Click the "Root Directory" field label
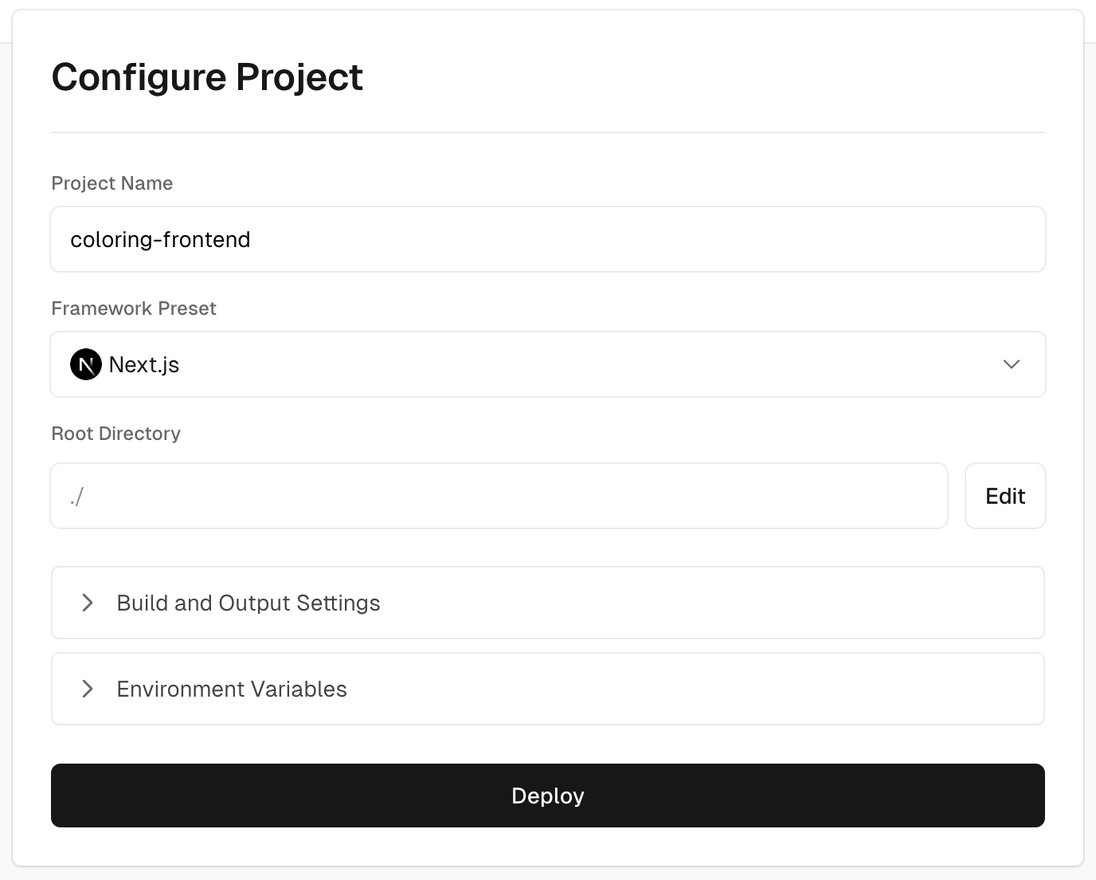The height and width of the screenshot is (880, 1096). [116, 434]
